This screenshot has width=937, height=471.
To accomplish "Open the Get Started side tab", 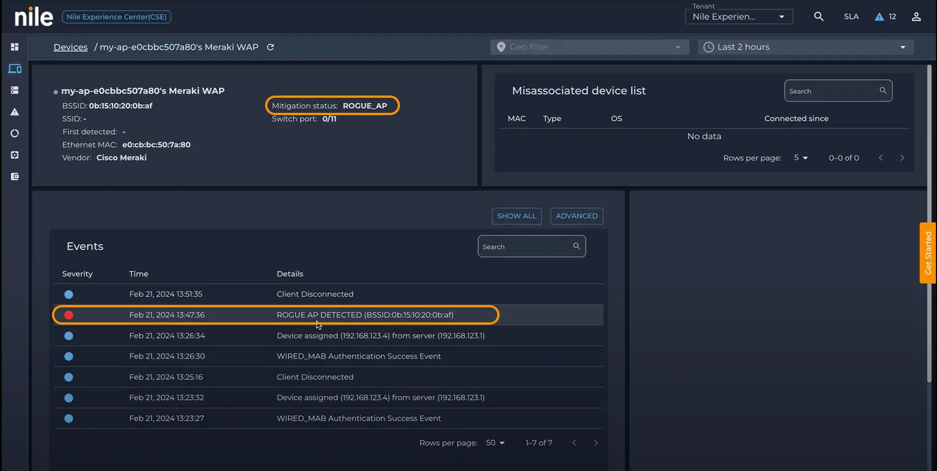I will (928, 253).
